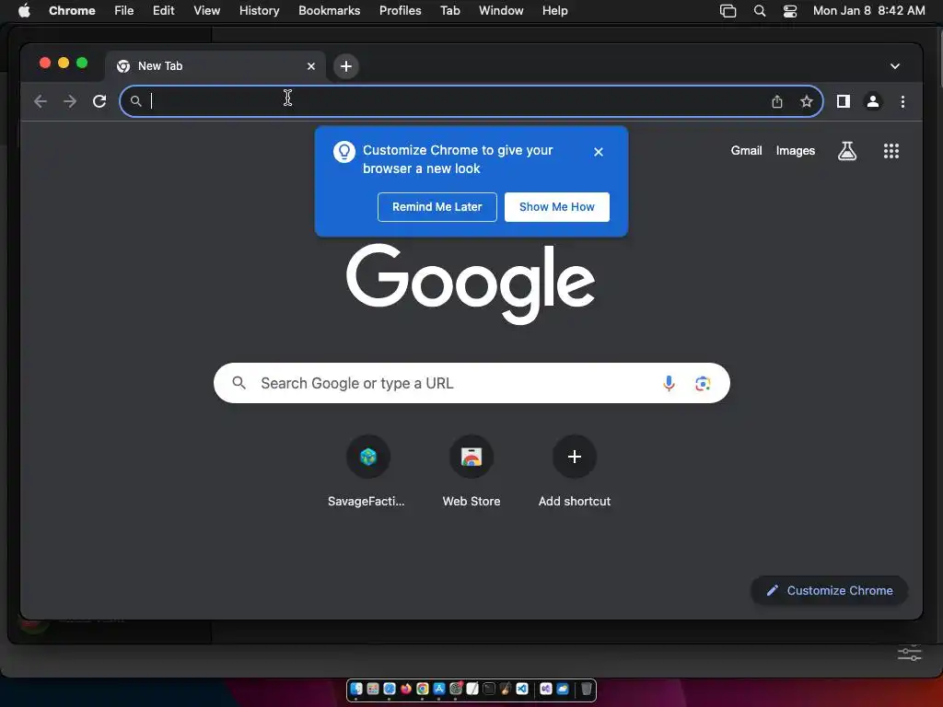Viewport: 943px width, 707px height.
Task: Open the Gmail link
Action: 746,151
